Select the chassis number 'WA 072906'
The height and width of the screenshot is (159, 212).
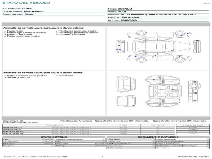pyautogui.click(x=130, y=17)
